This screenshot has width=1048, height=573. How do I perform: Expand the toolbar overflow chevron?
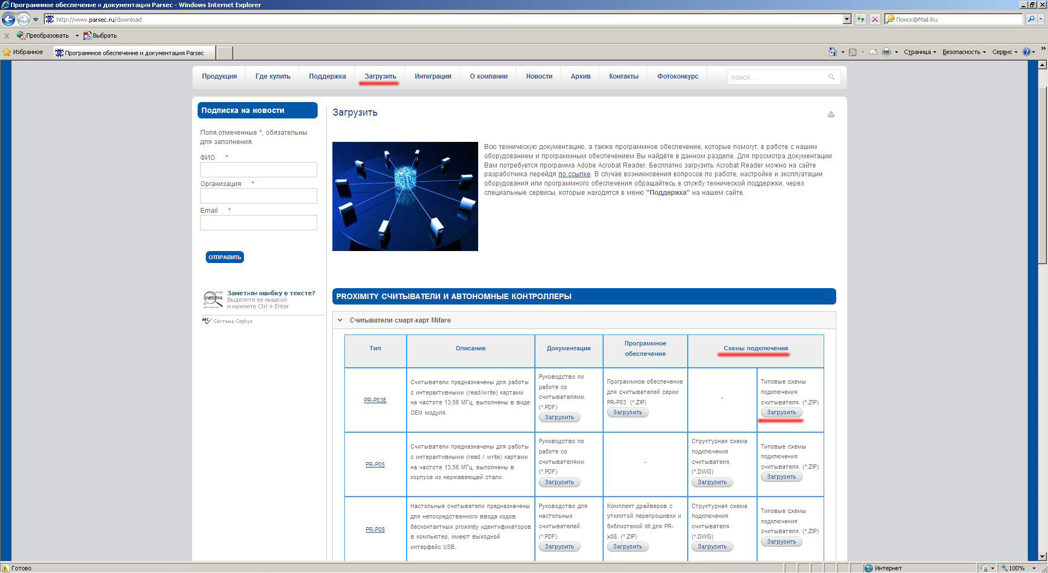(x=1043, y=49)
